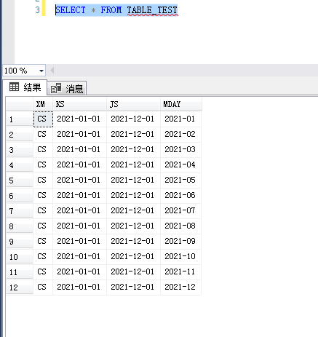
Task: Select MDAY cell 2021-10
Action: pos(180,256)
